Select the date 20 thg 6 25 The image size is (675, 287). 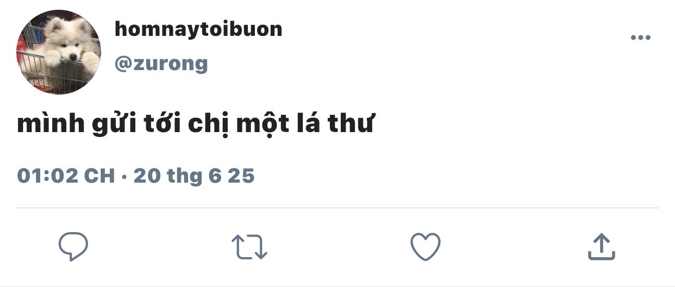(x=194, y=176)
